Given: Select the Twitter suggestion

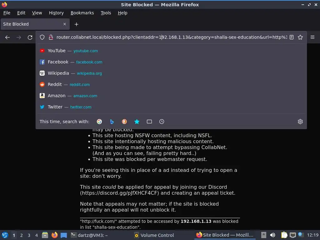Looking at the screenshot, I should click(171, 107).
